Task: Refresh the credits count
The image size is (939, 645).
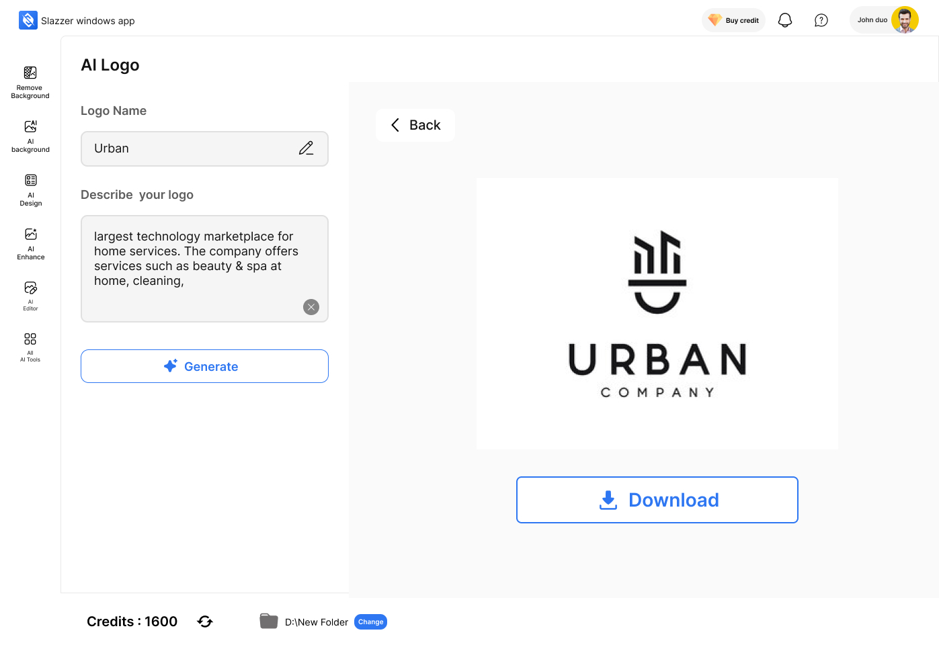Action: [205, 621]
